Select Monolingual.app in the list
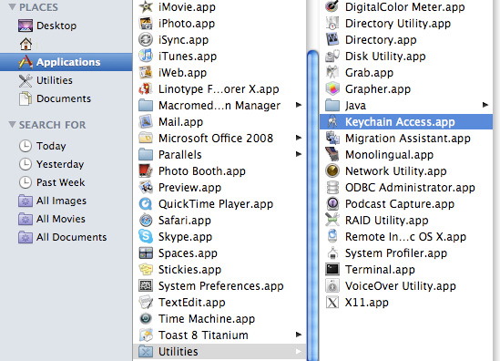This screenshot has width=500, height=361. [406, 155]
